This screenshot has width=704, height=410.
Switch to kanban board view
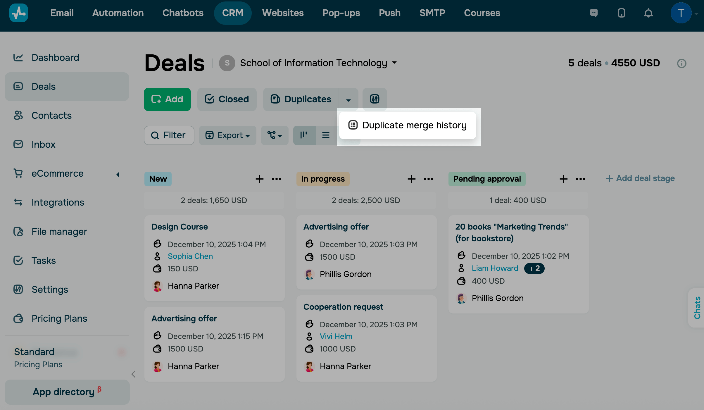304,135
